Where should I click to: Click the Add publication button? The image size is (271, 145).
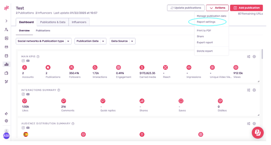[247, 8]
